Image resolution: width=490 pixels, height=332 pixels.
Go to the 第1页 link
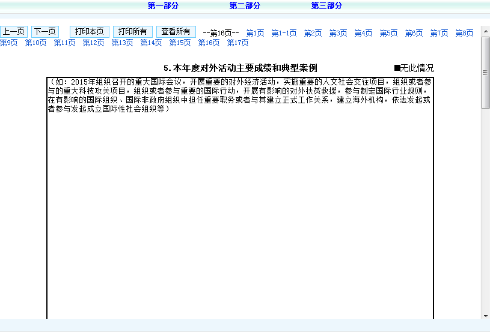(x=255, y=34)
